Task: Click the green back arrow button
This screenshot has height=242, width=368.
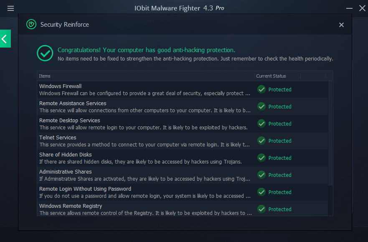Action: click(x=5, y=39)
